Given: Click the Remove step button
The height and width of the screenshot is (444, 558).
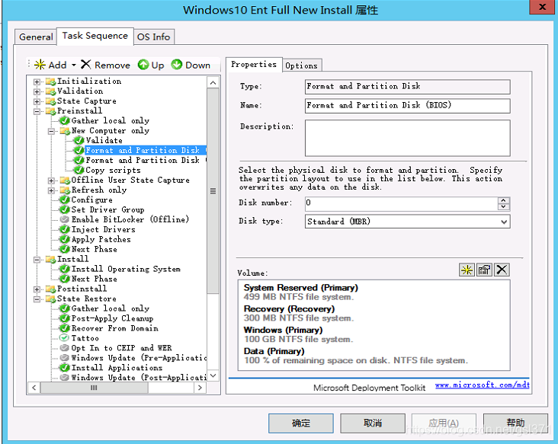Looking at the screenshot, I should tap(105, 65).
